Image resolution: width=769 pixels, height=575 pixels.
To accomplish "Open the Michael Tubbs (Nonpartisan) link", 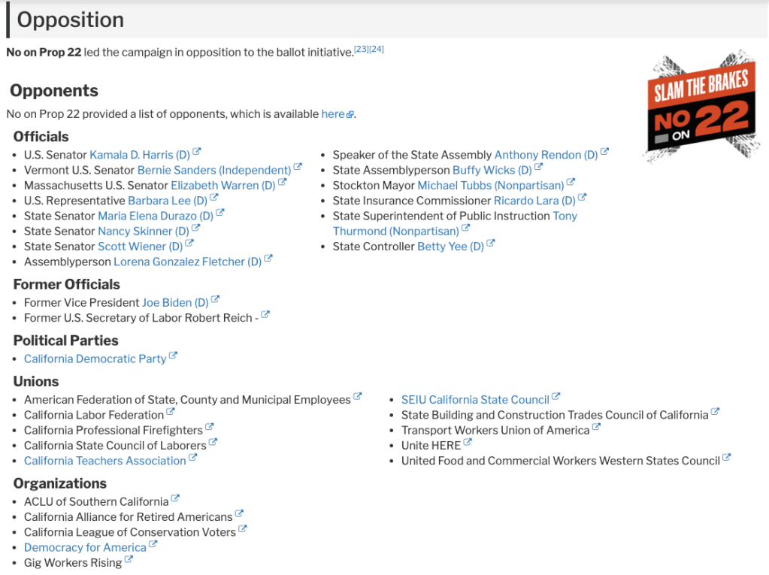I will point(490,186).
